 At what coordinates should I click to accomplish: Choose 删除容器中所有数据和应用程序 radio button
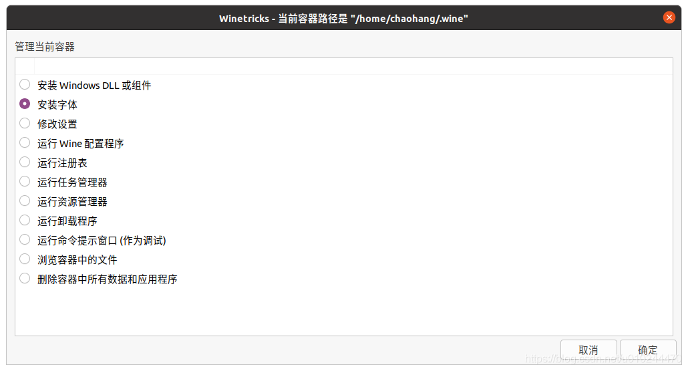25,278
